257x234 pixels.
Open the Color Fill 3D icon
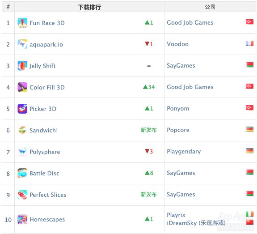coord(22,87)
